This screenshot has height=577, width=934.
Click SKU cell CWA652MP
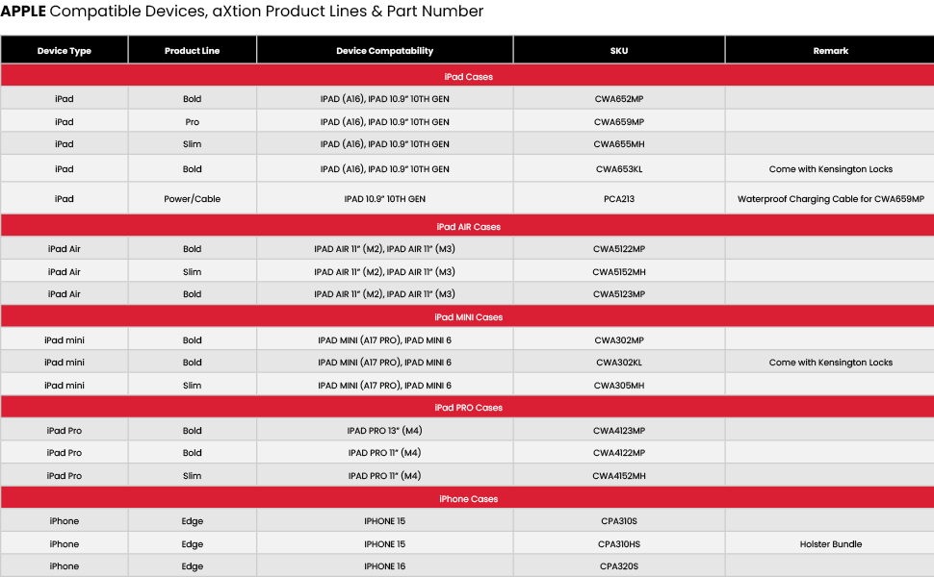618,98
